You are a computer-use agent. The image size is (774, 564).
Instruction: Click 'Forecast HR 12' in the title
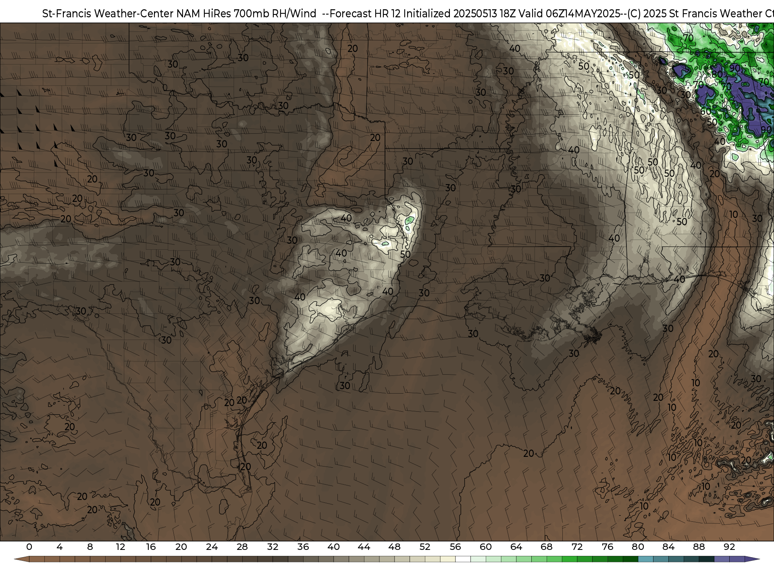pos(365,14)
